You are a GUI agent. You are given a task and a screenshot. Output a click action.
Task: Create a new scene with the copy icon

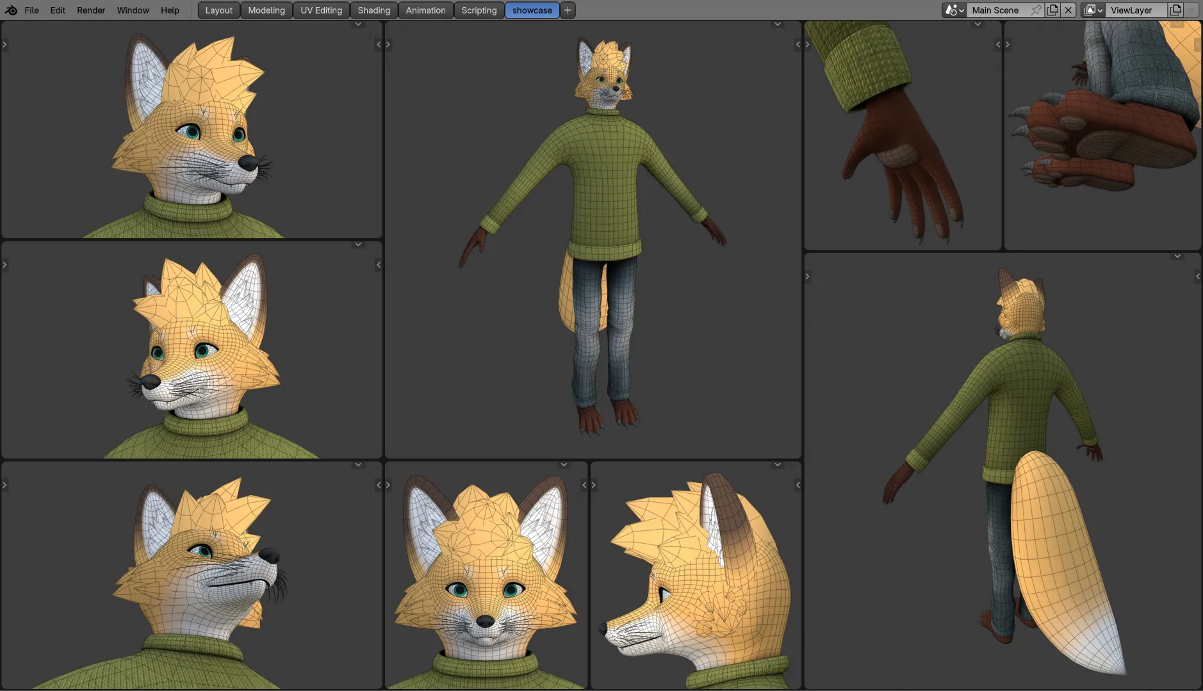point(1052,10)
